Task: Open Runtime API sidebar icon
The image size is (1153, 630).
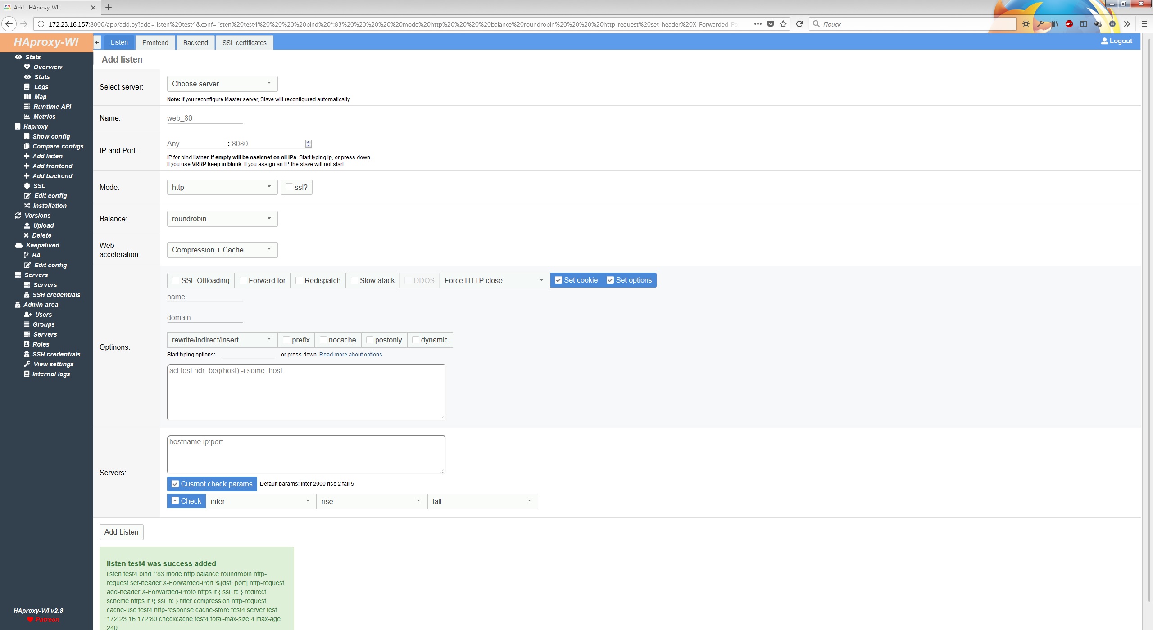Action: tap(27, 107)
